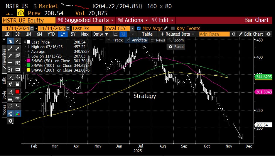The image size is (275, 156).
Task: Enable the Key Events checkbox
Action: pyautogui.click(x=173, y=28)
